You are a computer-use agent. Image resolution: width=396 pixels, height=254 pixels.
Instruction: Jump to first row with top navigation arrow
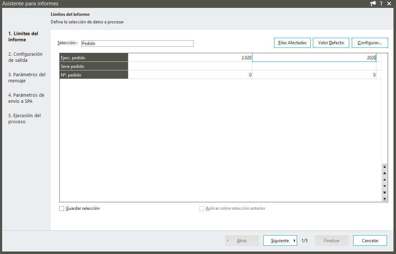(384, 167)
